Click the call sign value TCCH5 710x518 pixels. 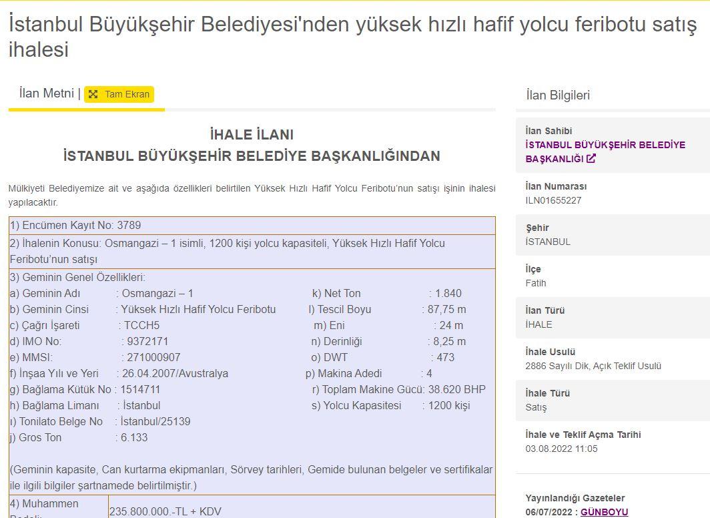coord(141,326)
